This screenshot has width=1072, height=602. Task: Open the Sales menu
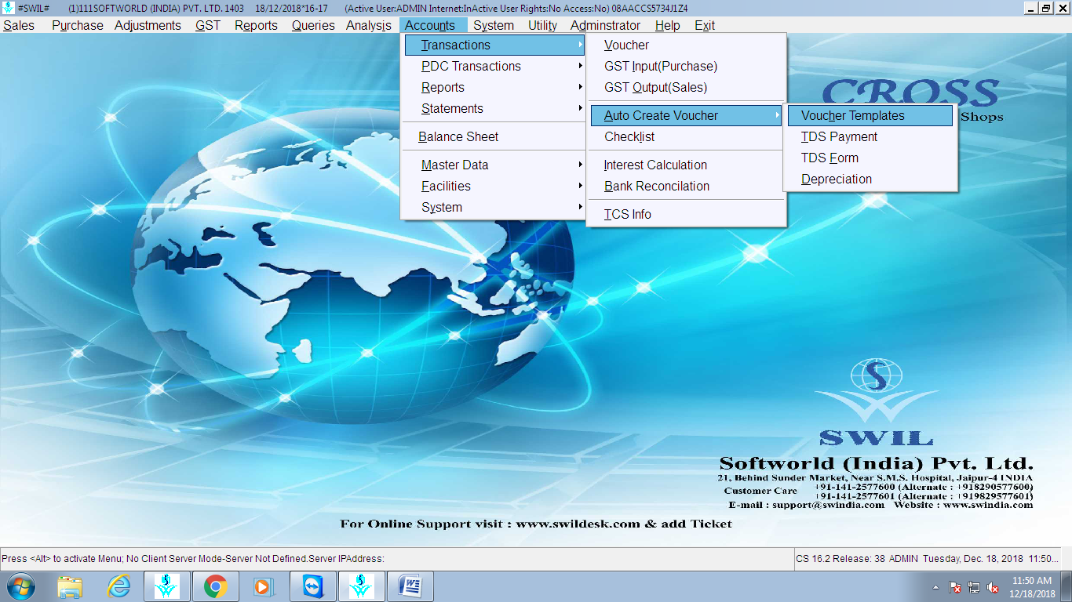pos(19,25)
